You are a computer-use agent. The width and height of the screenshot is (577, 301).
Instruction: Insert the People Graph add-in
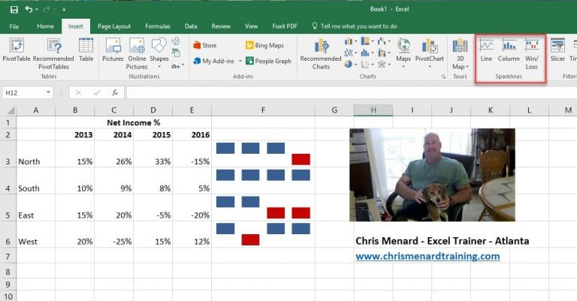click(x=268, y=61)
